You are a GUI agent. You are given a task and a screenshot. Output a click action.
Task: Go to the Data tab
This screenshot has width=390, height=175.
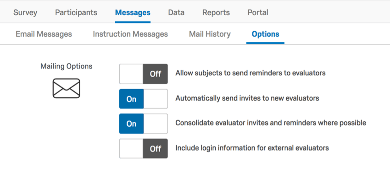pos(176,12)
